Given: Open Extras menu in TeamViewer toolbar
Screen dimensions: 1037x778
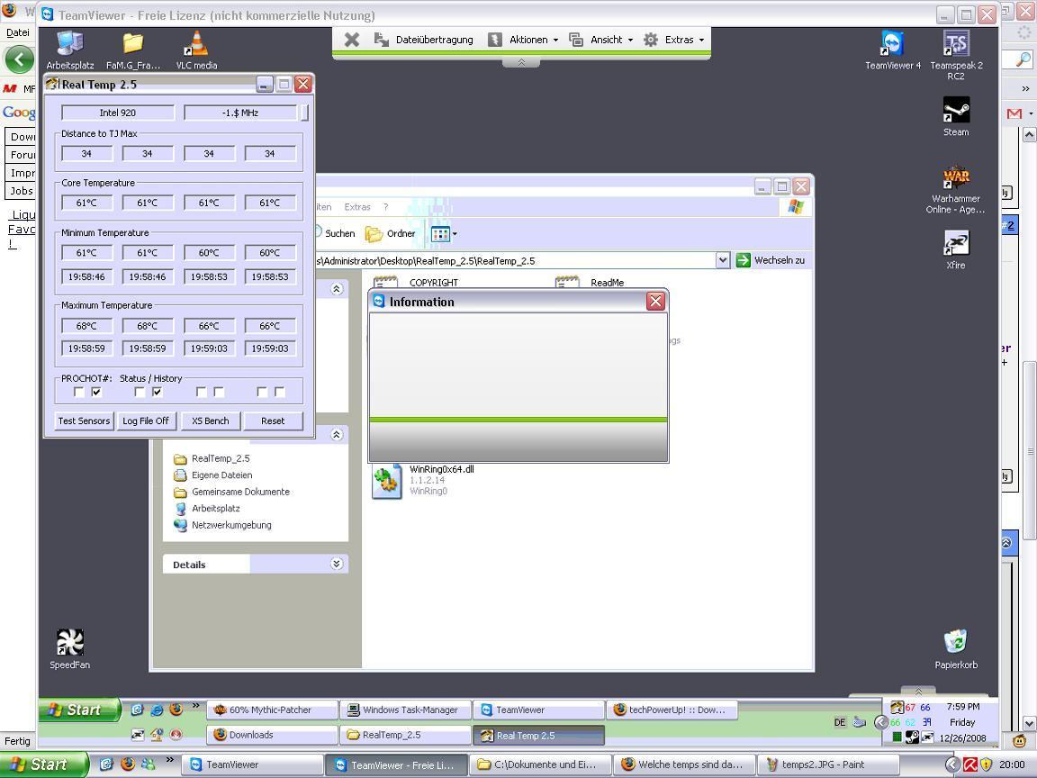Looking at the screenshot, I should click(674, 40).
